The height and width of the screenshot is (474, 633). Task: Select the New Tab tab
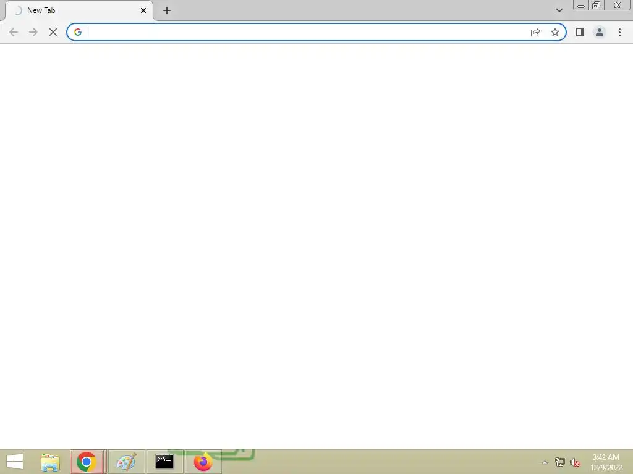pyautogui.click(x=79, y=10)
